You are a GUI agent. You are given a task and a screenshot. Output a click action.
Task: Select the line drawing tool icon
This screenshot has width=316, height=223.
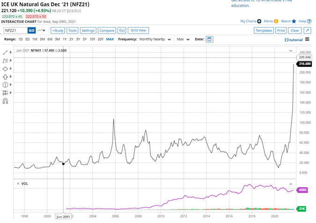(x=5, y=52)
